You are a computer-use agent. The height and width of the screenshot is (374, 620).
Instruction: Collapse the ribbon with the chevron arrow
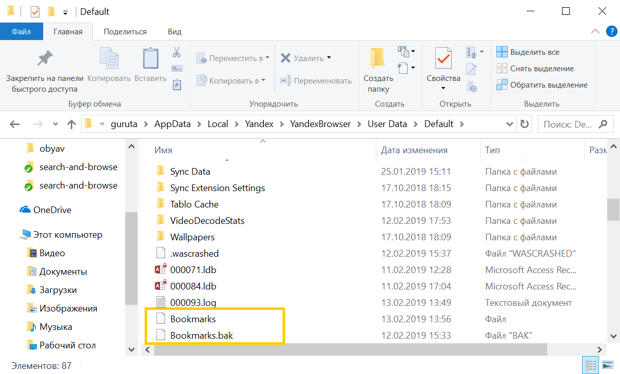click(x=595, y=31)
